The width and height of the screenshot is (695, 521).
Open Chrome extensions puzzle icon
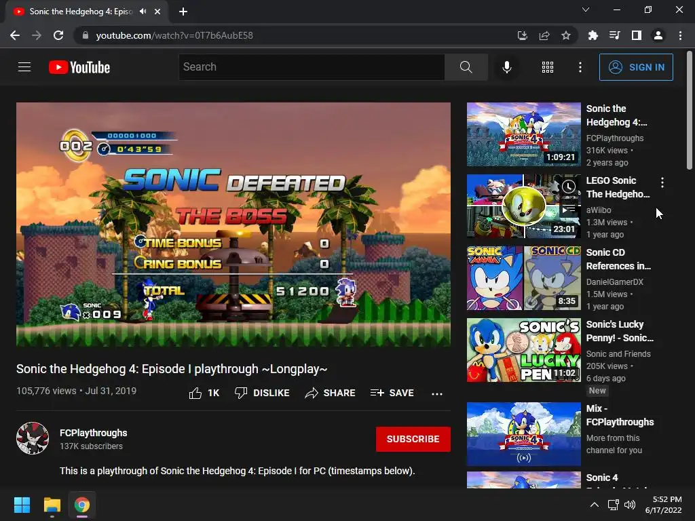[593, 35]
